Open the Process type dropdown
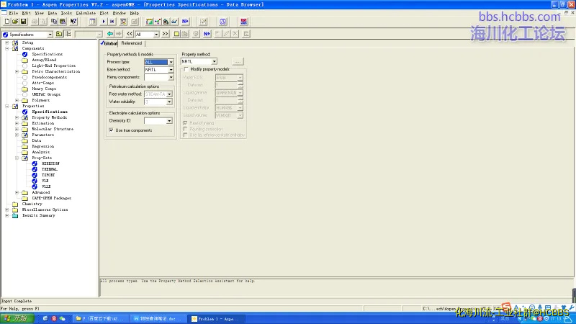Viewport: 576px width, 324px height. pyautogui.click(x=171, y=62)
